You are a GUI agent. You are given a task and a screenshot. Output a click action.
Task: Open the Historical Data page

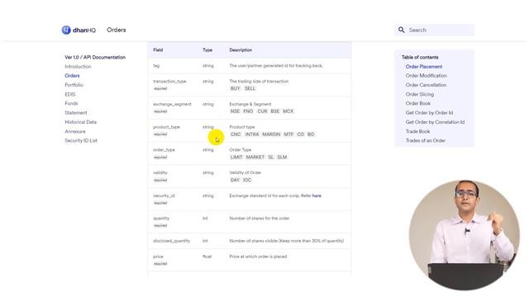tap(81, 122)
